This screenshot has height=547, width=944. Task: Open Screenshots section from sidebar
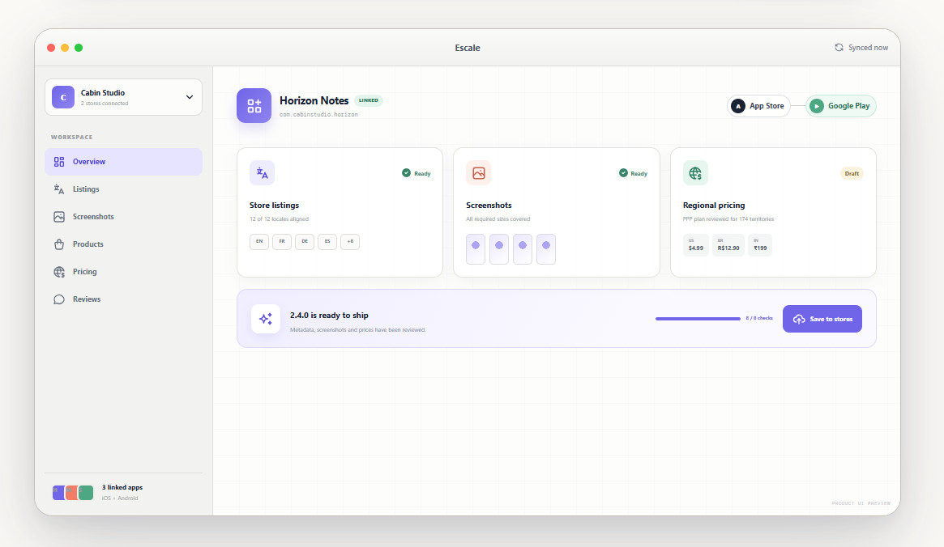123,217
